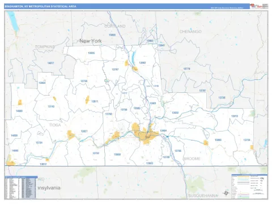The width and height of the screenshot is (272, 204).
Task: Select ZIP code 13833 area
Action: (x=175, y=113)
